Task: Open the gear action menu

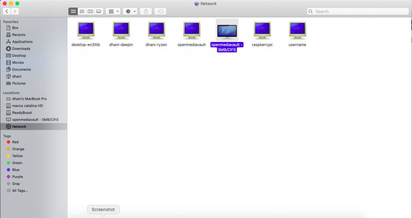Action: click(130, 11)
